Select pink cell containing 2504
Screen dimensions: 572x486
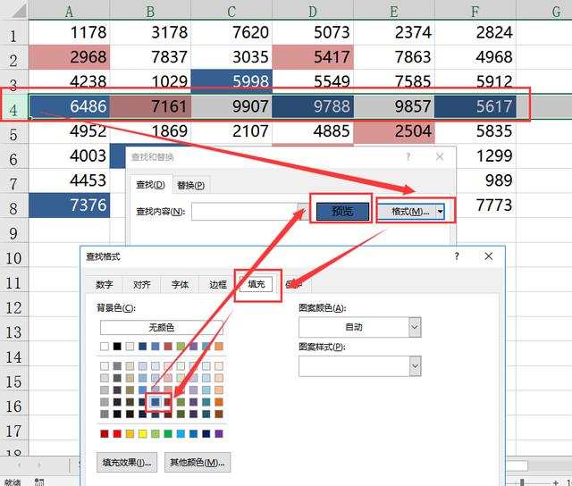tap(394, 131)
